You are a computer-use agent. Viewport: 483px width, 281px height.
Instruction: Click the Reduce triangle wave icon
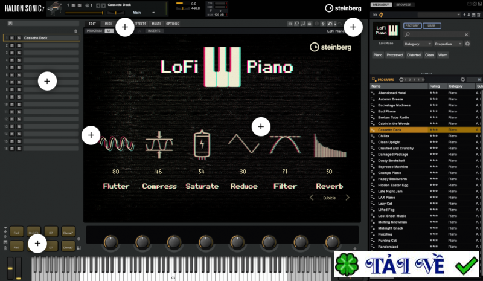pos(244,143)
